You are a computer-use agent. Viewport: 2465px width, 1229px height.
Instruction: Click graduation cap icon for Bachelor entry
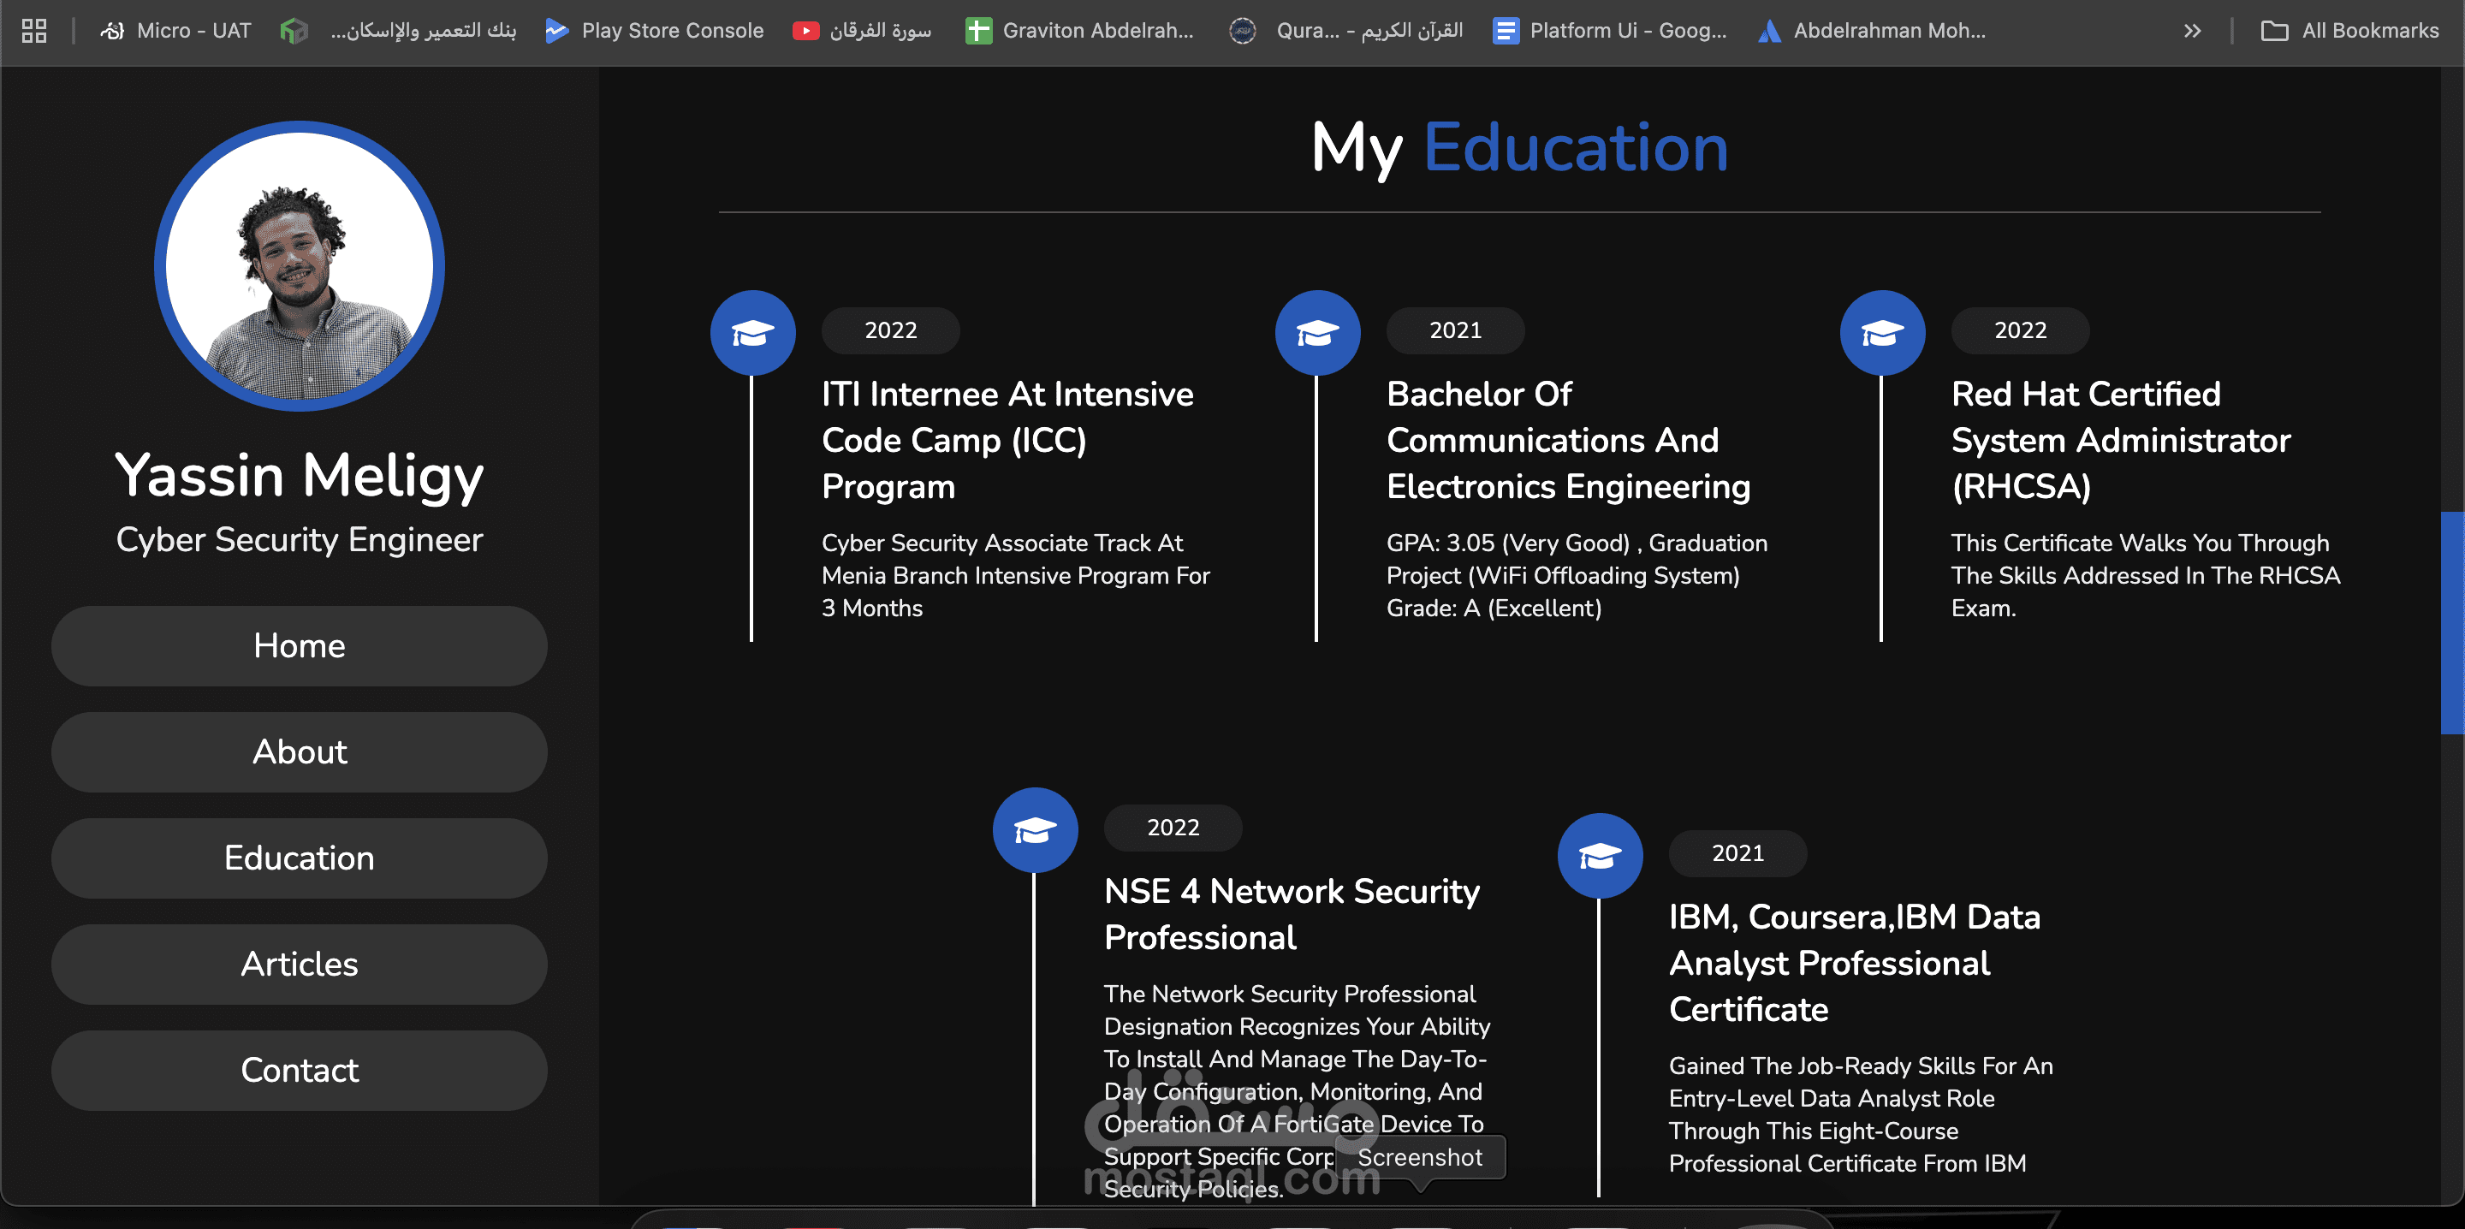[x=1318, y=333]
